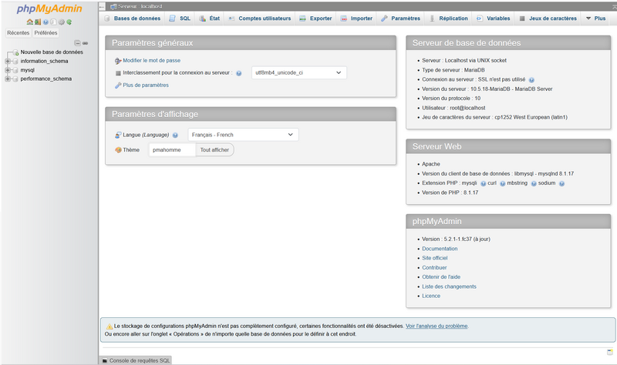Click help icon after sodium extension
This screenshot has height=365, width=617.
(562, 183)
